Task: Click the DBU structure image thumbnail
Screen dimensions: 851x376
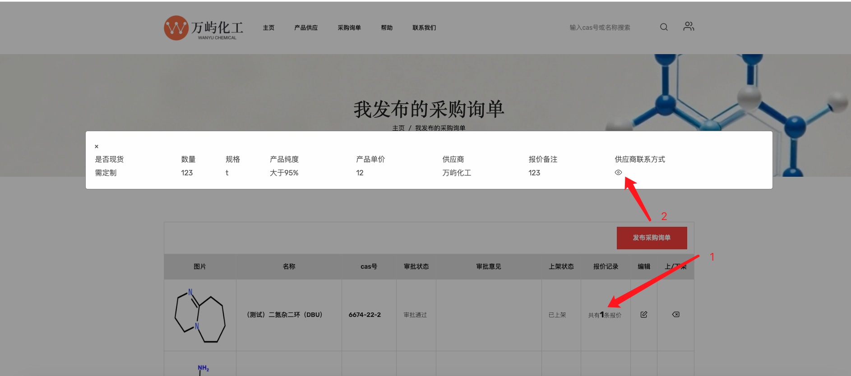Action: coord(199,315)
